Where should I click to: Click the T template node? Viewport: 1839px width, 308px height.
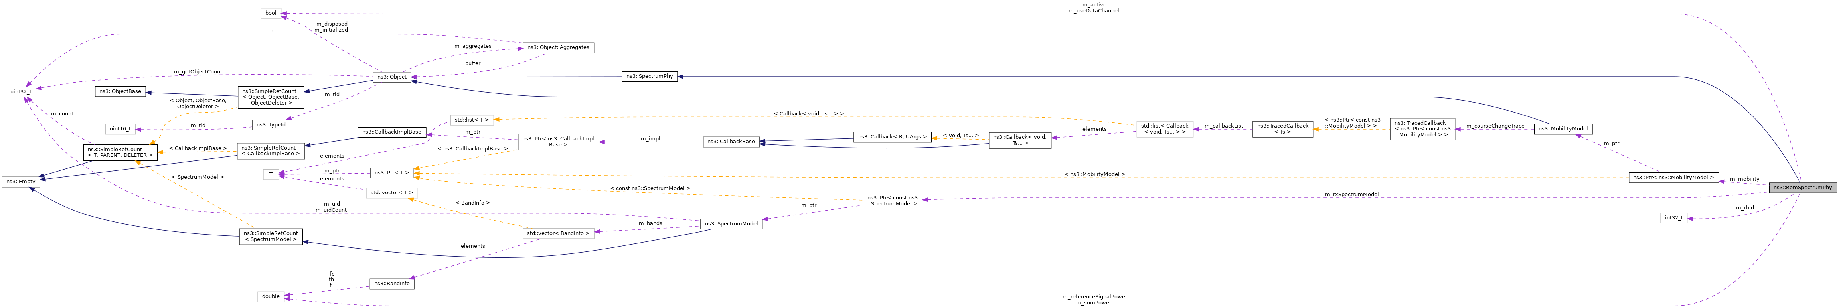[x=271, y=174]
